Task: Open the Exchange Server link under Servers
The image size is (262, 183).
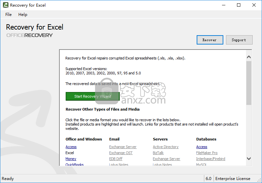Action: coord(166,159)
